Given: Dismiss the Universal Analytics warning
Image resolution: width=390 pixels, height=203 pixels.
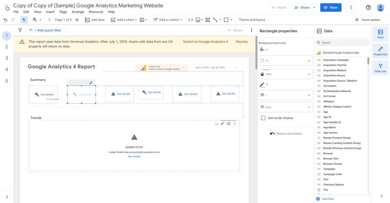Looking at the screenshot, I should (242, 42).
